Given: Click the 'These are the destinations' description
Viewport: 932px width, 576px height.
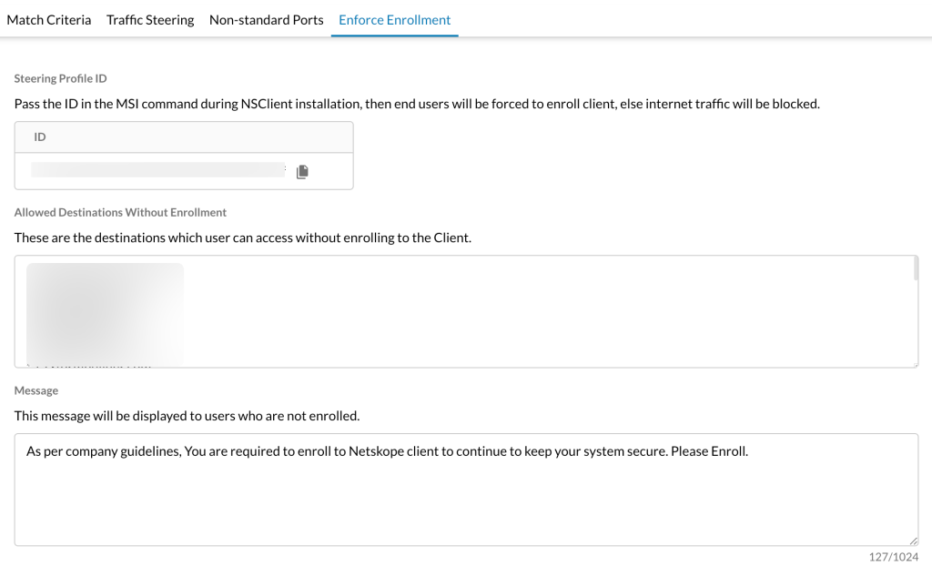Looking at the screenshot, I should click(x=242, y=237).
